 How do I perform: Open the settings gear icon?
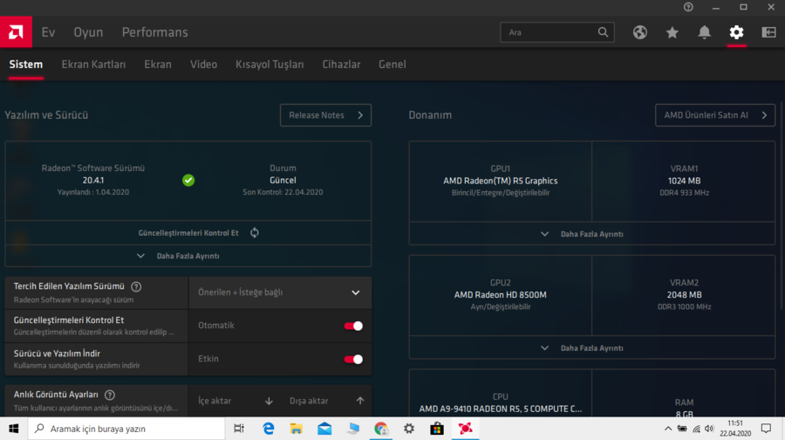coord(736,32)
